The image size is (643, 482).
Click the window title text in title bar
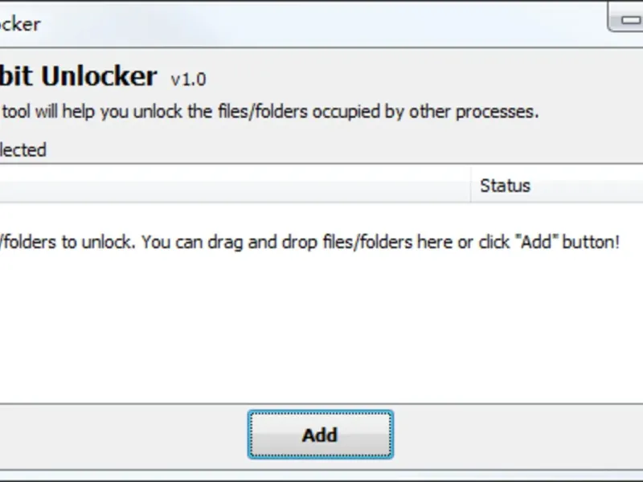pos(20,24)
